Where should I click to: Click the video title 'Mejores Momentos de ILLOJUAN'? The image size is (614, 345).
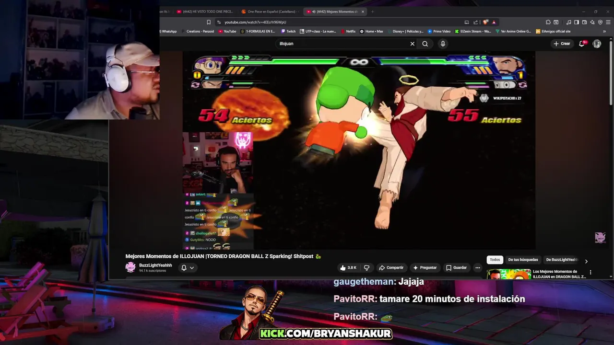tap(223, 256)
